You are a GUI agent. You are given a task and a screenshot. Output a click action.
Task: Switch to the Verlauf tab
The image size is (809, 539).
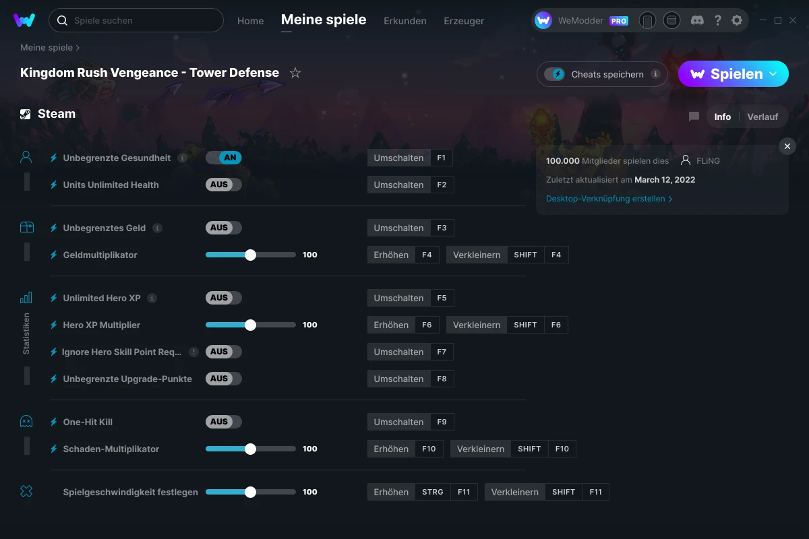[762, 117]
